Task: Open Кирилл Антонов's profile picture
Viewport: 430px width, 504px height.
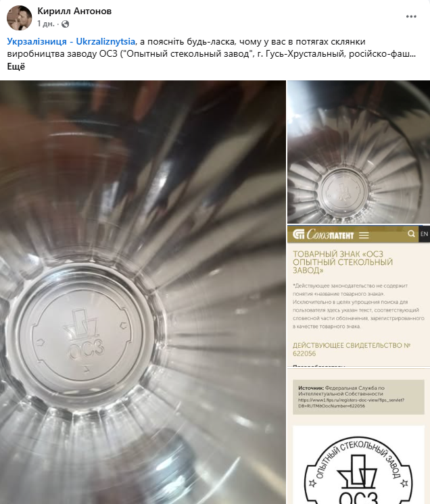Action: coord(20,18)
